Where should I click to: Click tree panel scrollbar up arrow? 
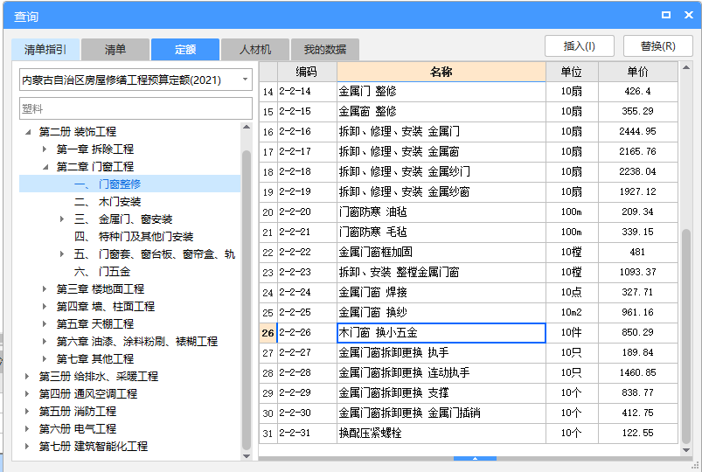[x=247, y=128]
